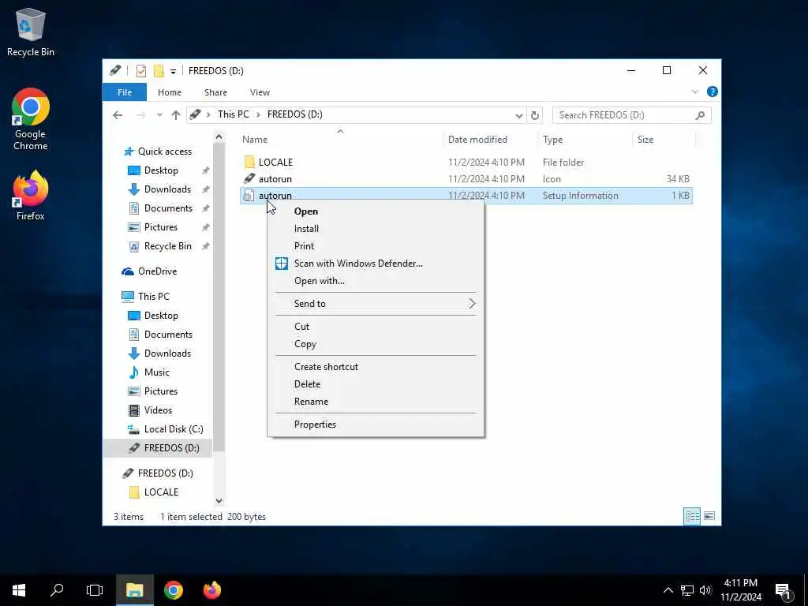808x606 pixels.
Task: Select OneDrive in navigation pane
Action: tap(157, 271)
